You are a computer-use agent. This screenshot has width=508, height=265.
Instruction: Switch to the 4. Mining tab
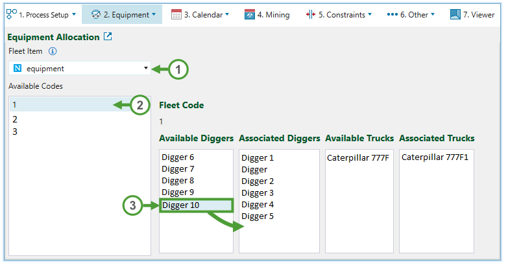click(x=267, y=14)
